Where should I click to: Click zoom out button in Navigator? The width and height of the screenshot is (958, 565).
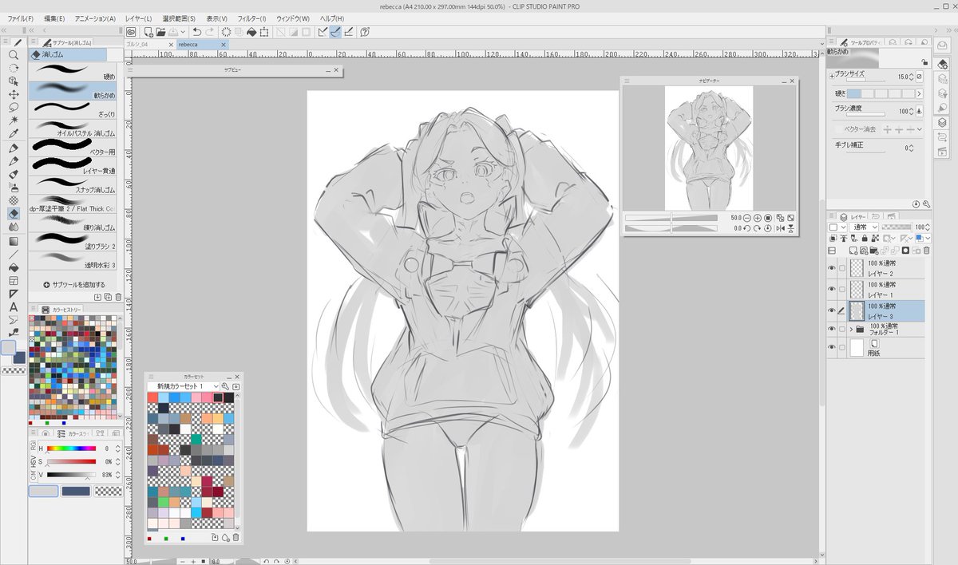click(746, 217)
